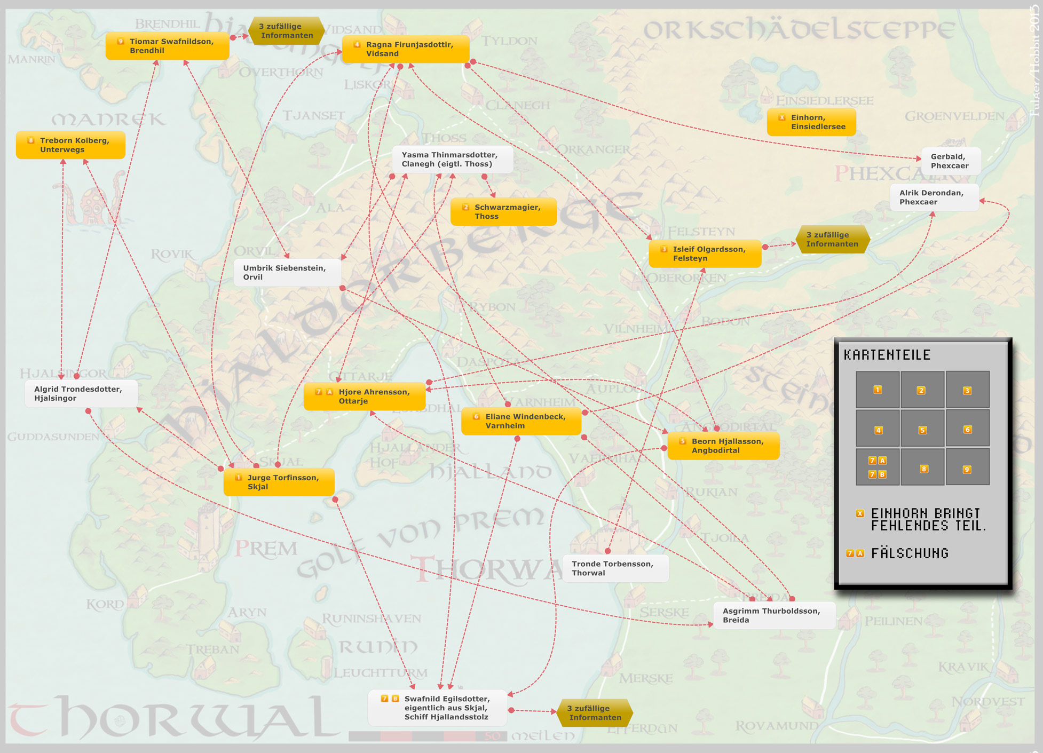Screen dimensions: 1043x753
Task: Select Hjore Ahrensson, Ottarje node
Action: [x=365, y=397]
